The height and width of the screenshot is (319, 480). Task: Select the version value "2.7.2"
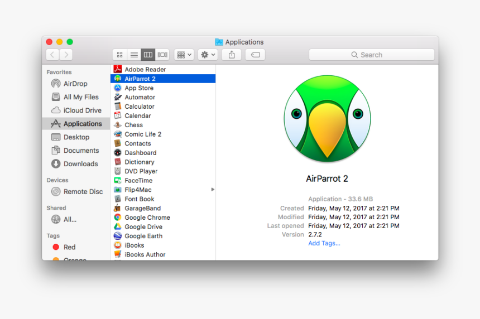(x=315, y=235)
